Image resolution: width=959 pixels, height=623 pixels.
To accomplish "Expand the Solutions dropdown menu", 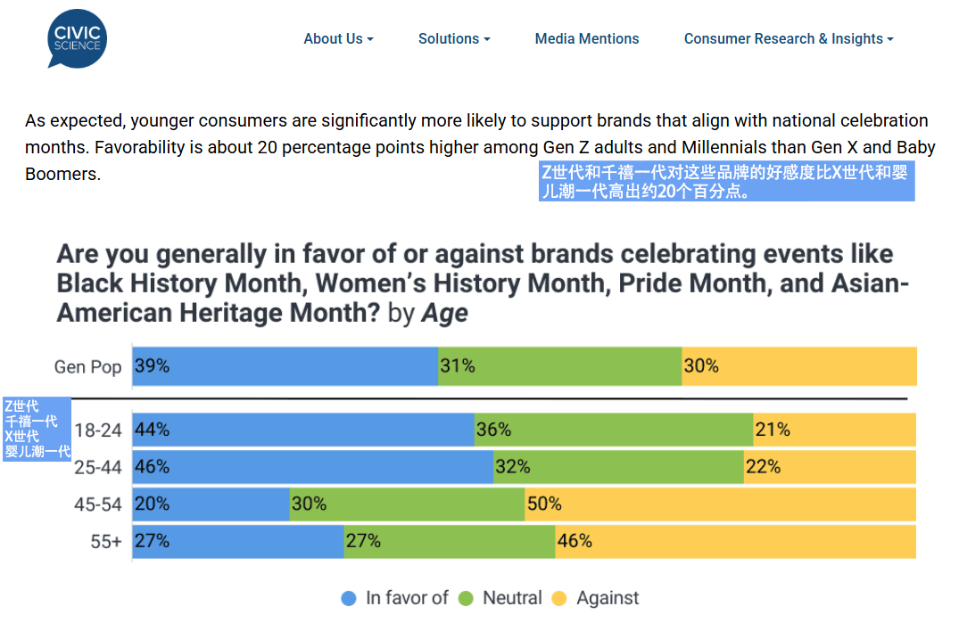I will (454, 39).
